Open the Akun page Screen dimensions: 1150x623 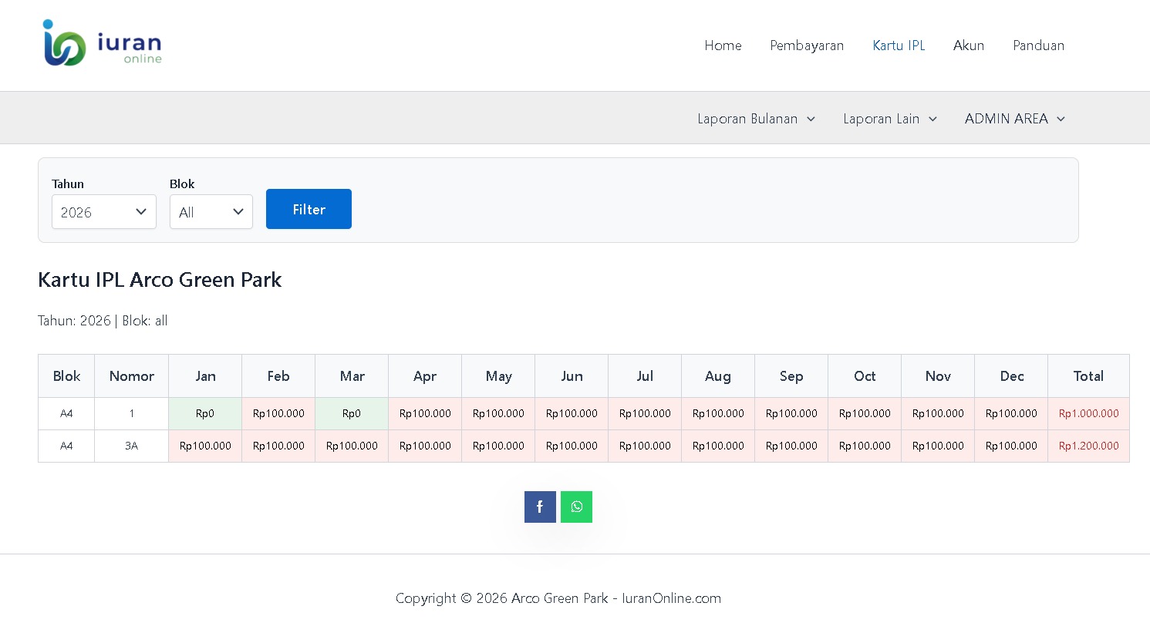click(x=969, y=45)
